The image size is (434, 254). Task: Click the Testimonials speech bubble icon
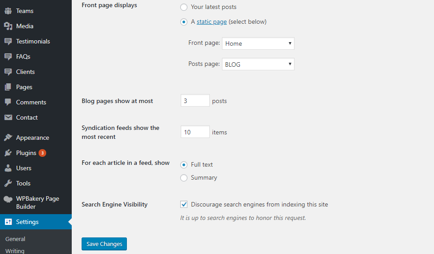(x=8, y=41)
